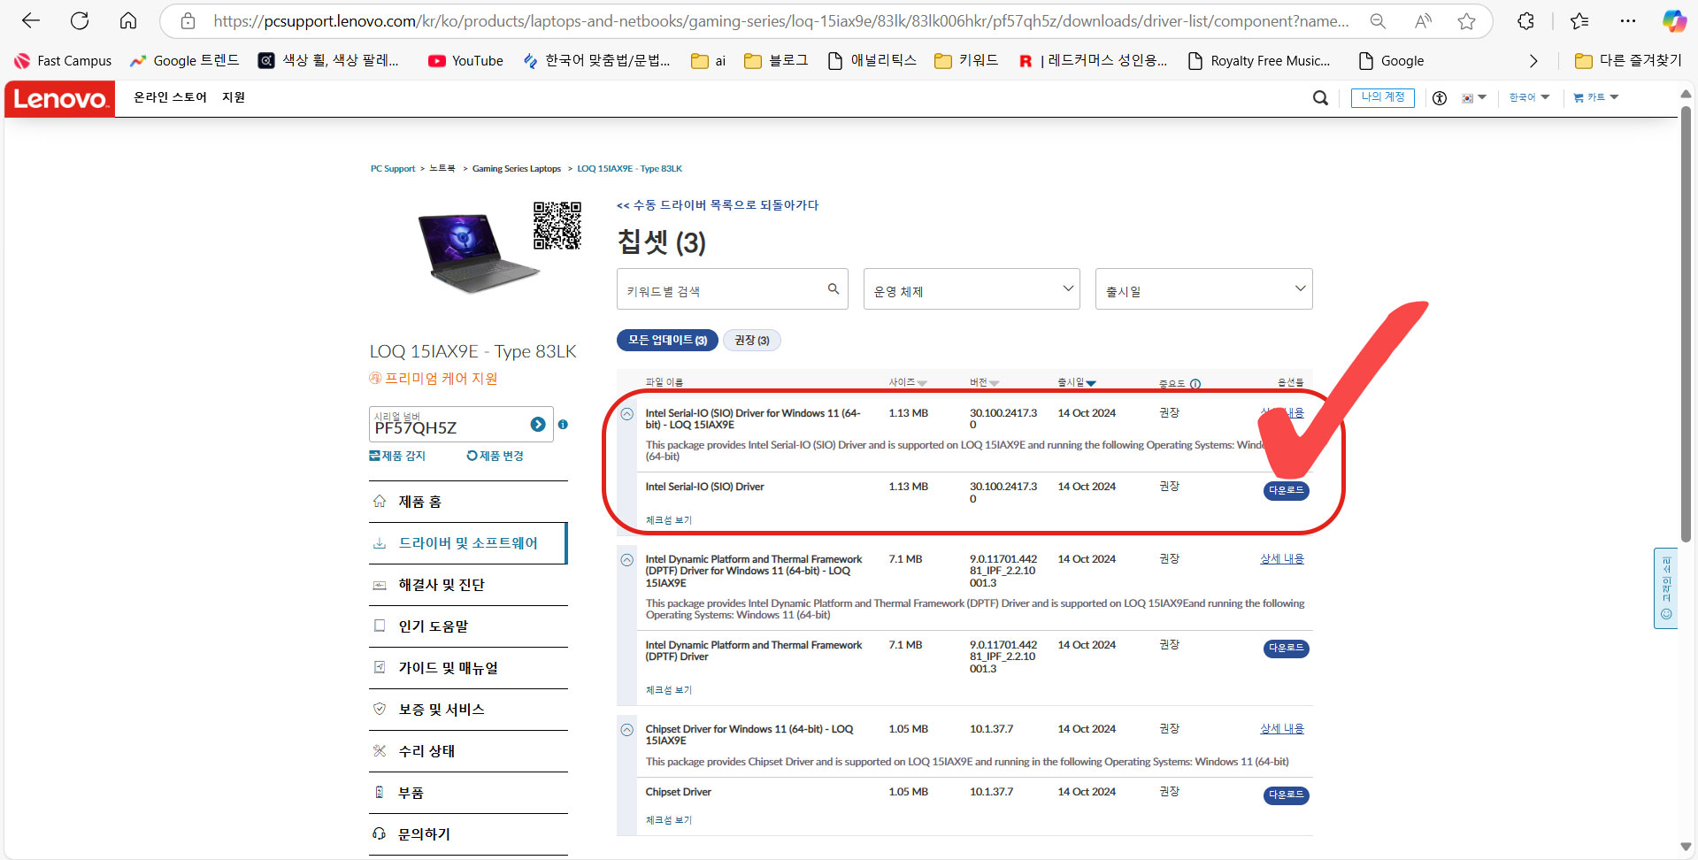The width and height of the screenshot is (1698, 860).
Task: Open zoom magnifier in address bar
Action: [1378, 21]
